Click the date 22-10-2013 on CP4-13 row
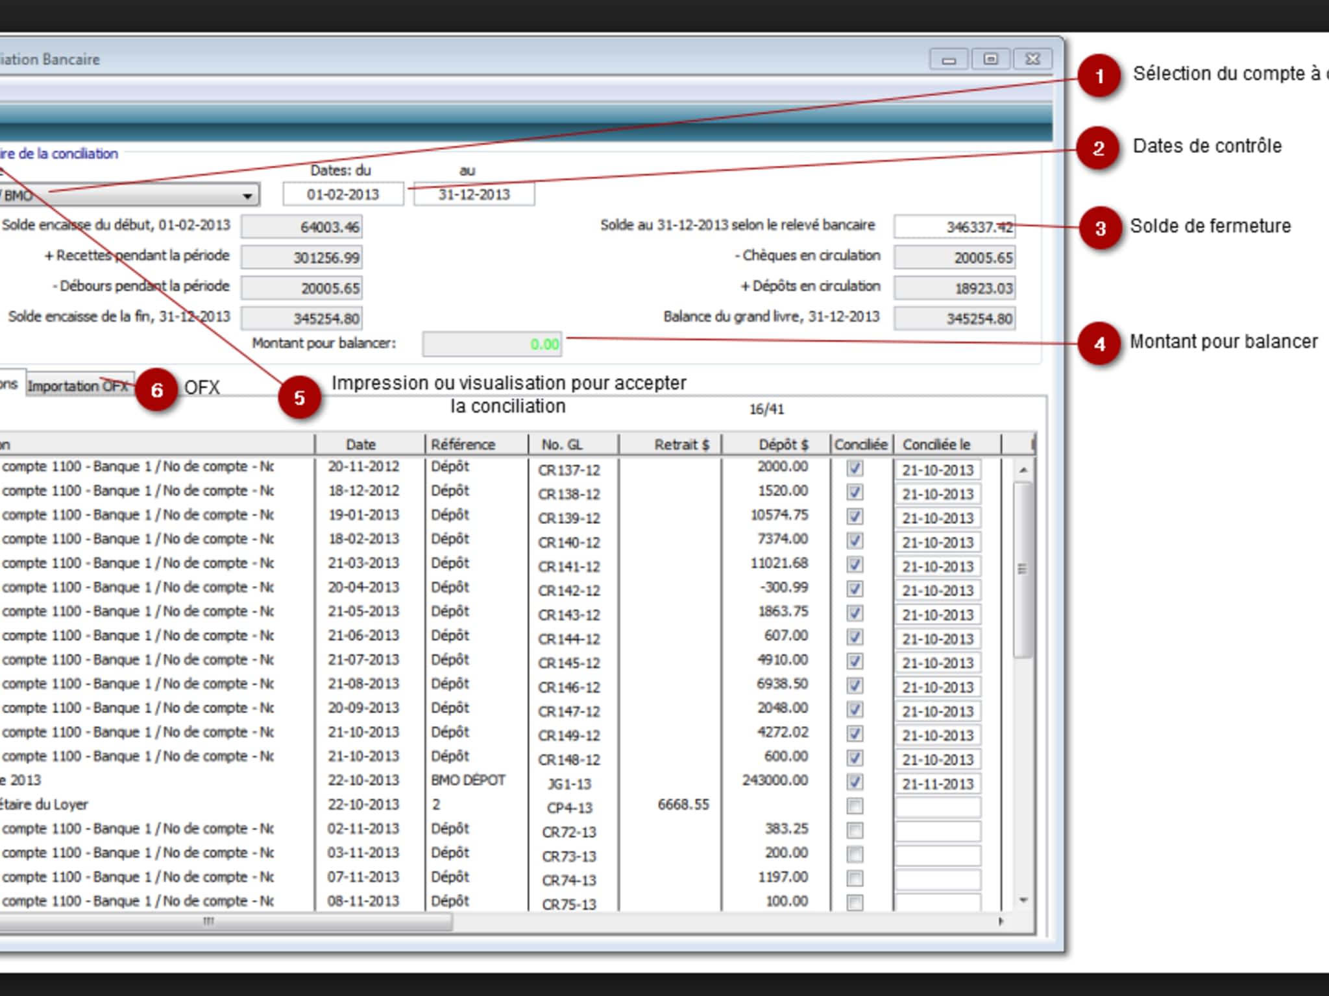 click(363, 804)
